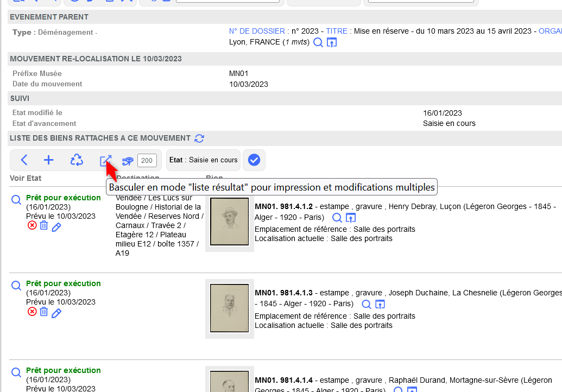Click the back arrow in the list toolbar
Screen dimensions: 562x392
click(24, 160)
